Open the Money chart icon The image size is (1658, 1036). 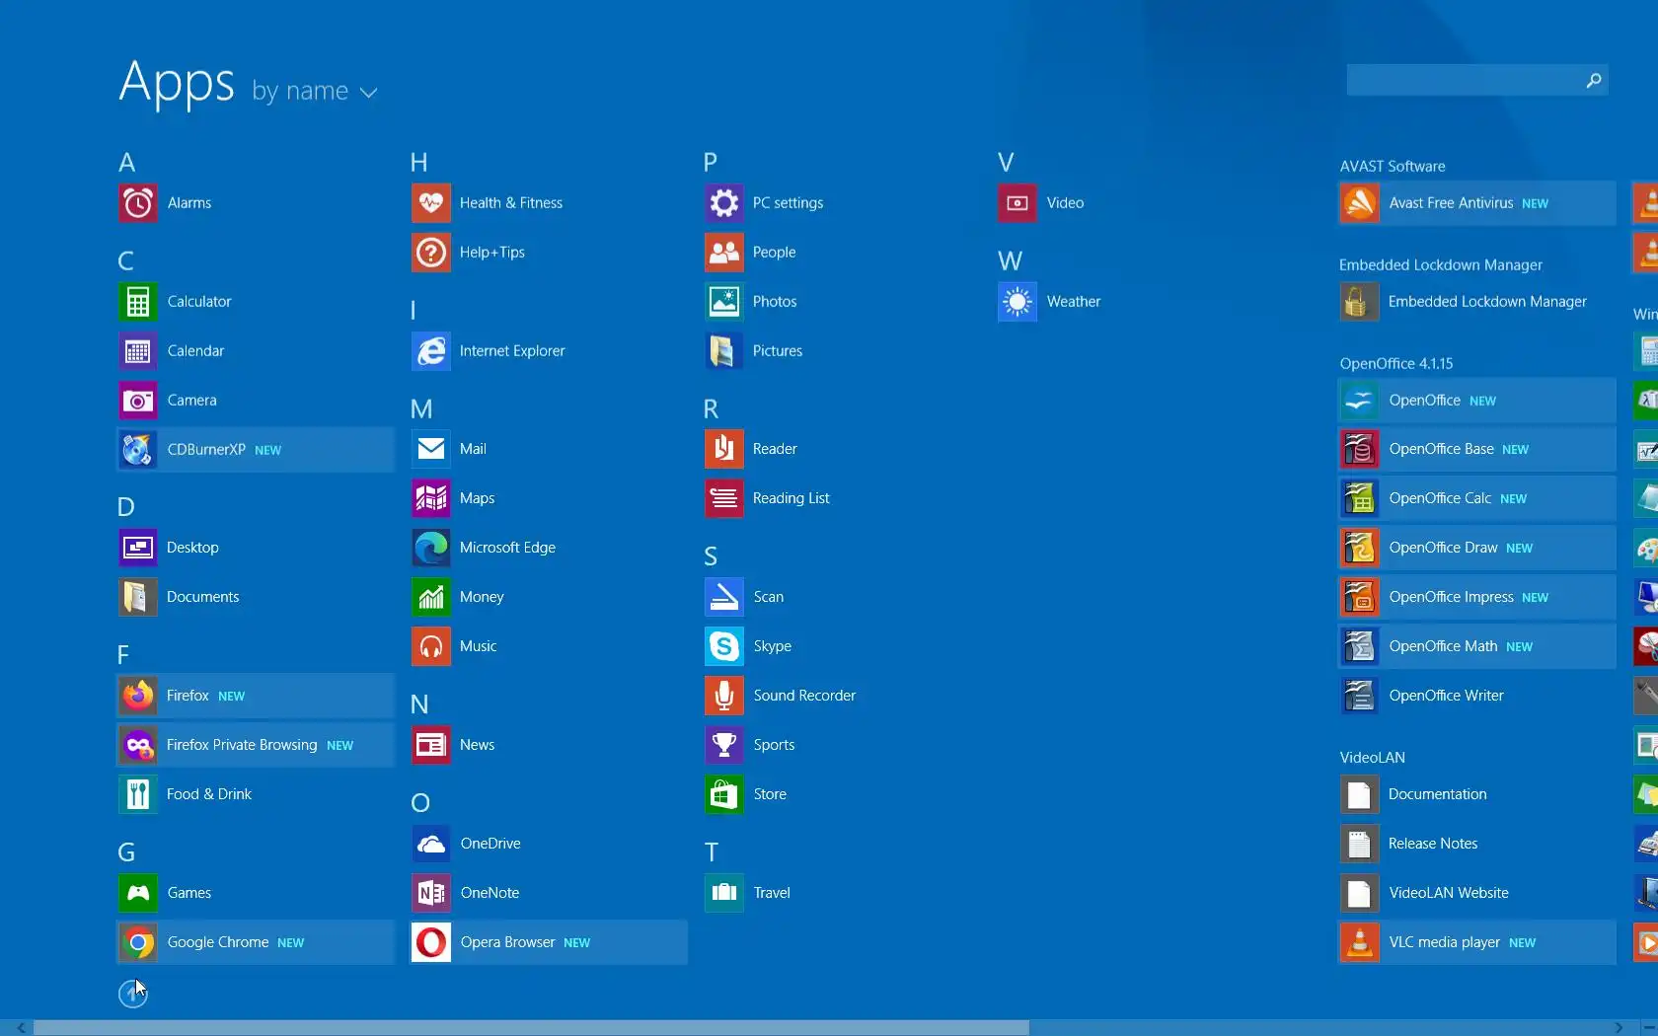click(431, 597)
